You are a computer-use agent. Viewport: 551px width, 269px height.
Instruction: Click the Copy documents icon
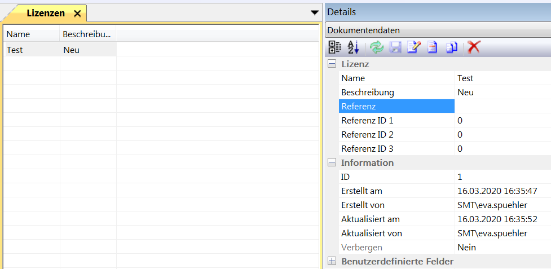(x=451, y=47)
